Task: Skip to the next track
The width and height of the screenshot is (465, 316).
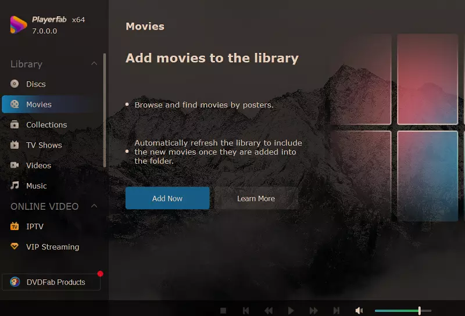Action: [337, 311]
